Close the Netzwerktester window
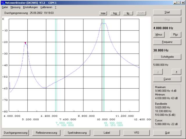The width and height of the screenshot is (186, 139). coord(183,3)
